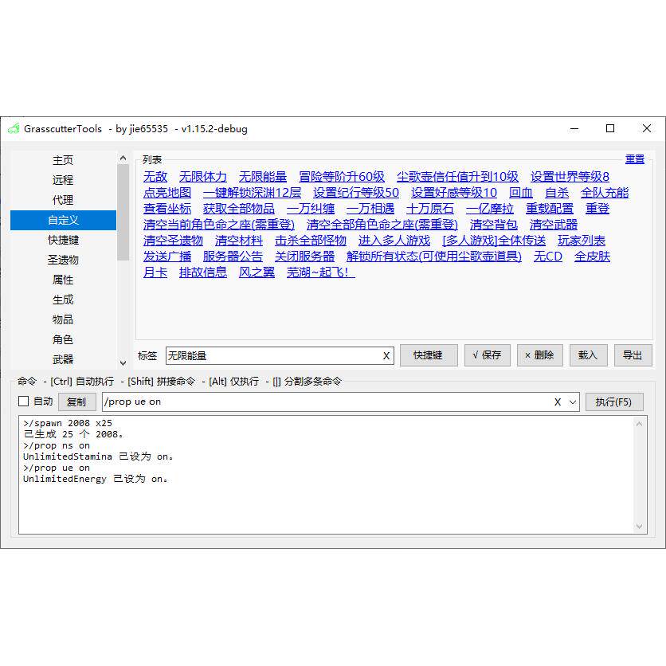Image resolution: width=666 pixels, height=666 pixels.
Task: Open the 角色 section
Action: (63, 339)
